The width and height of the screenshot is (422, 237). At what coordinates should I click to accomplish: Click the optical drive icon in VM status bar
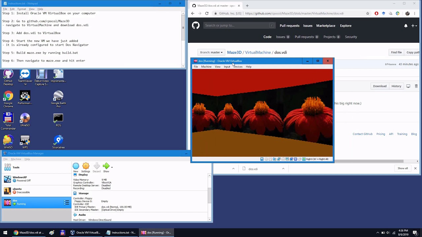point(266,159)
